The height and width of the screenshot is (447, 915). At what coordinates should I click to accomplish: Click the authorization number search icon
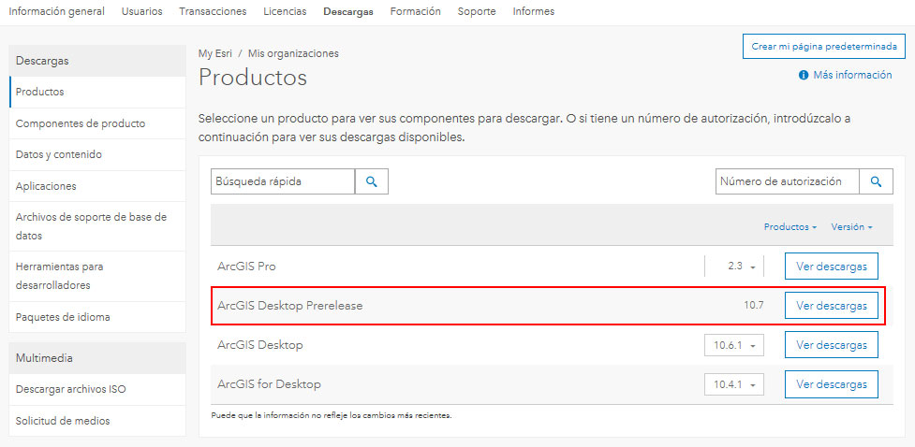[876, 181]
